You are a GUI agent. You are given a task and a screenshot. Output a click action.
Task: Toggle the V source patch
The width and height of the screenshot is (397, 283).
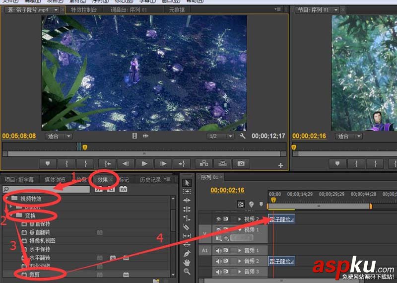(x=205, y=233)
